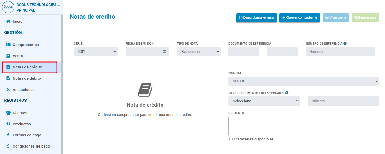
Task: Click the euro icon beside Formas de pago
Action: (x=8, y=135)
